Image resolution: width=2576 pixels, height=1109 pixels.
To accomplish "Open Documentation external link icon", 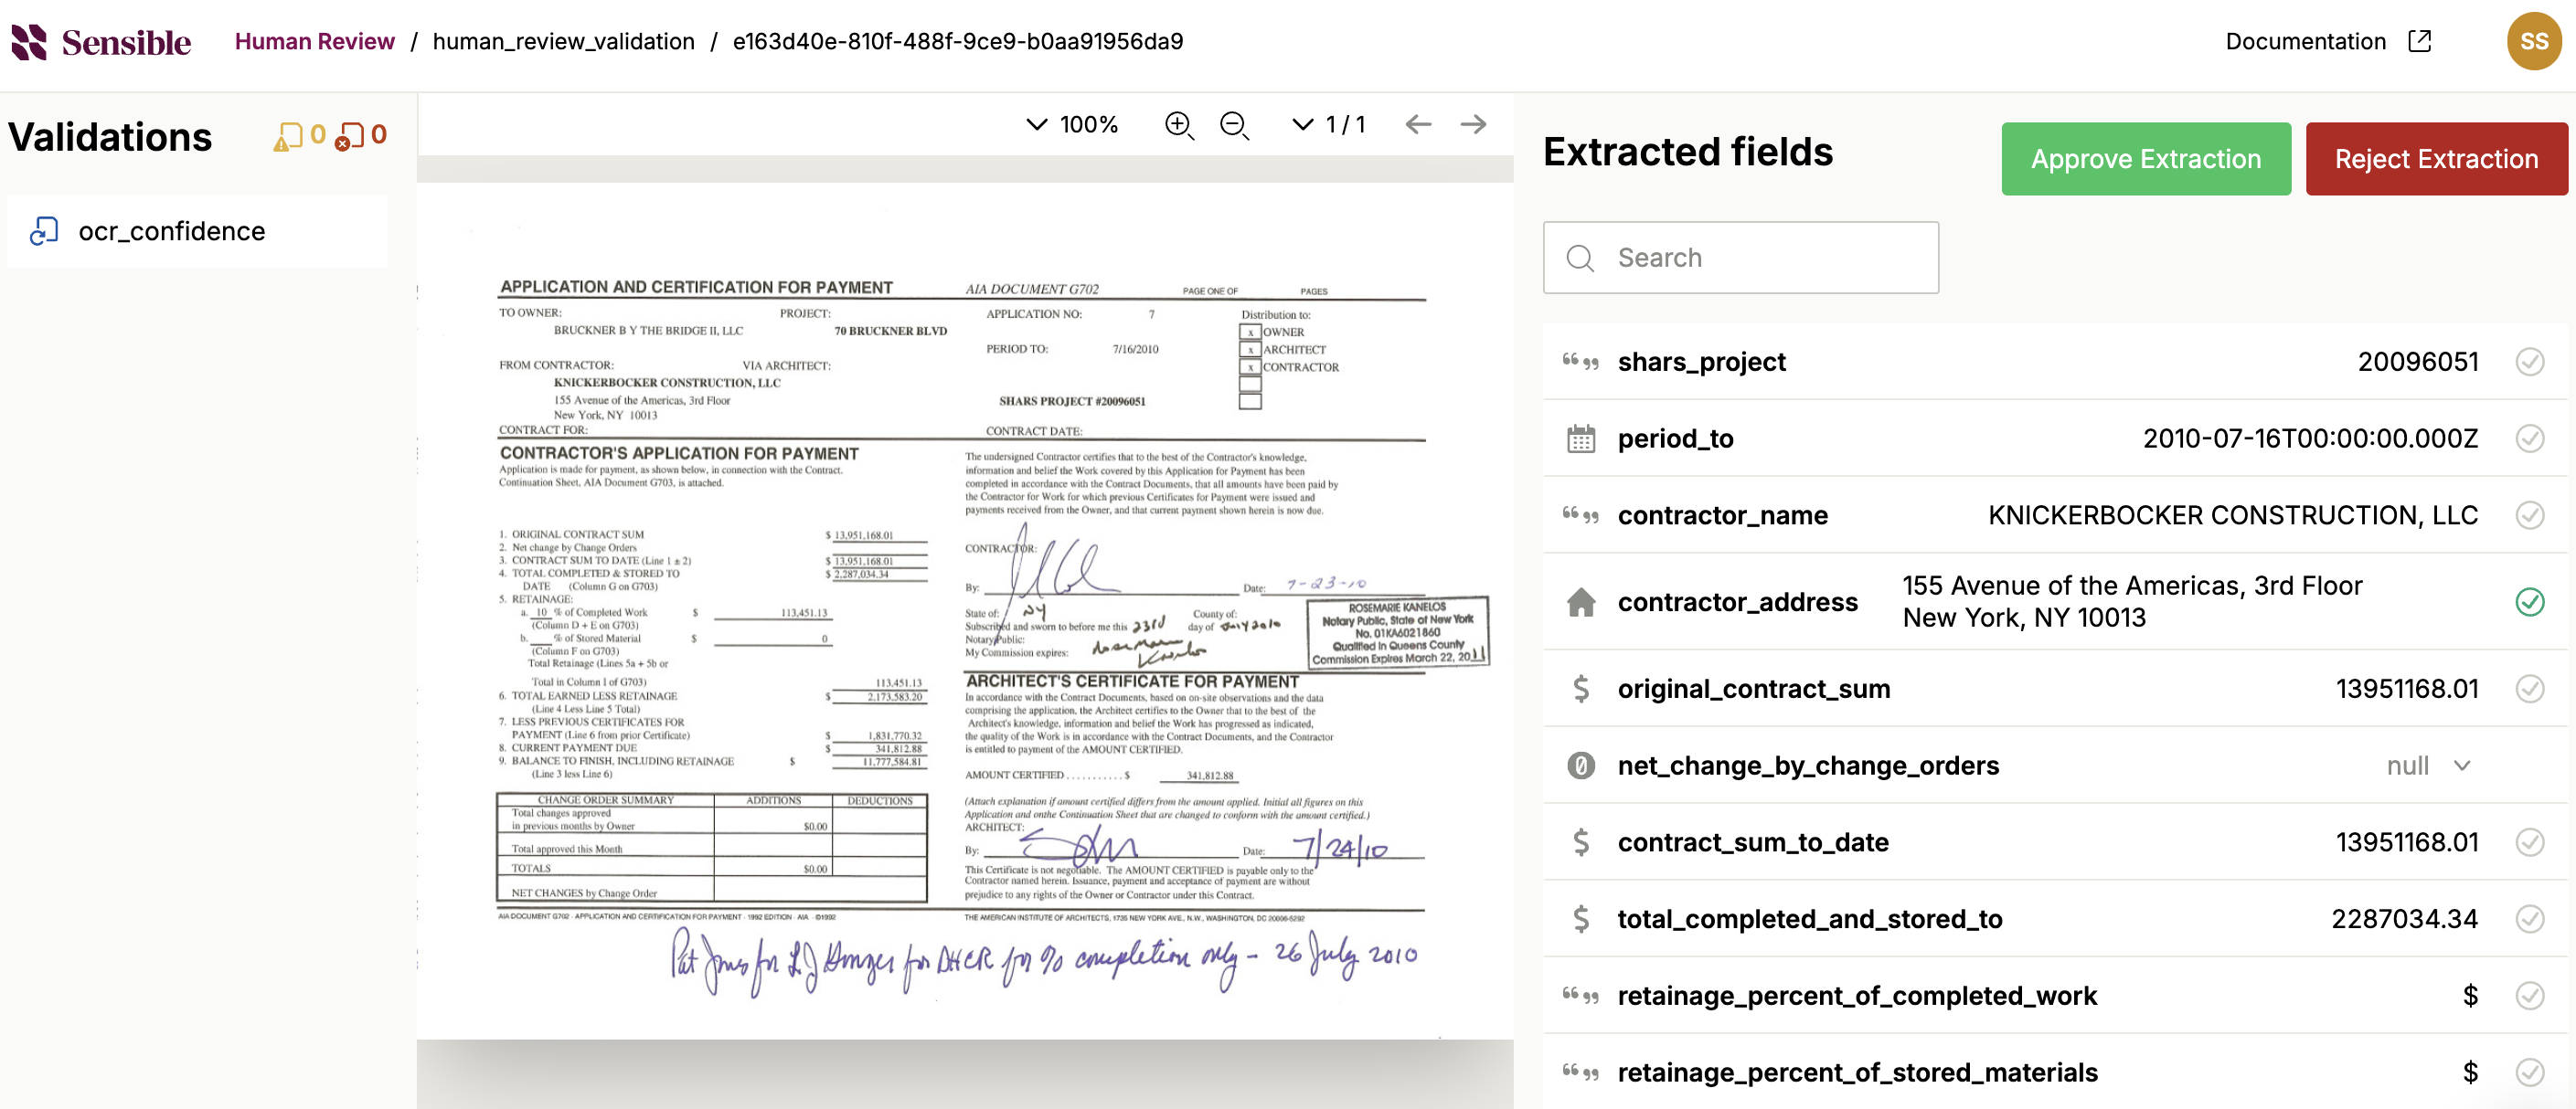I will point(2419,41).
